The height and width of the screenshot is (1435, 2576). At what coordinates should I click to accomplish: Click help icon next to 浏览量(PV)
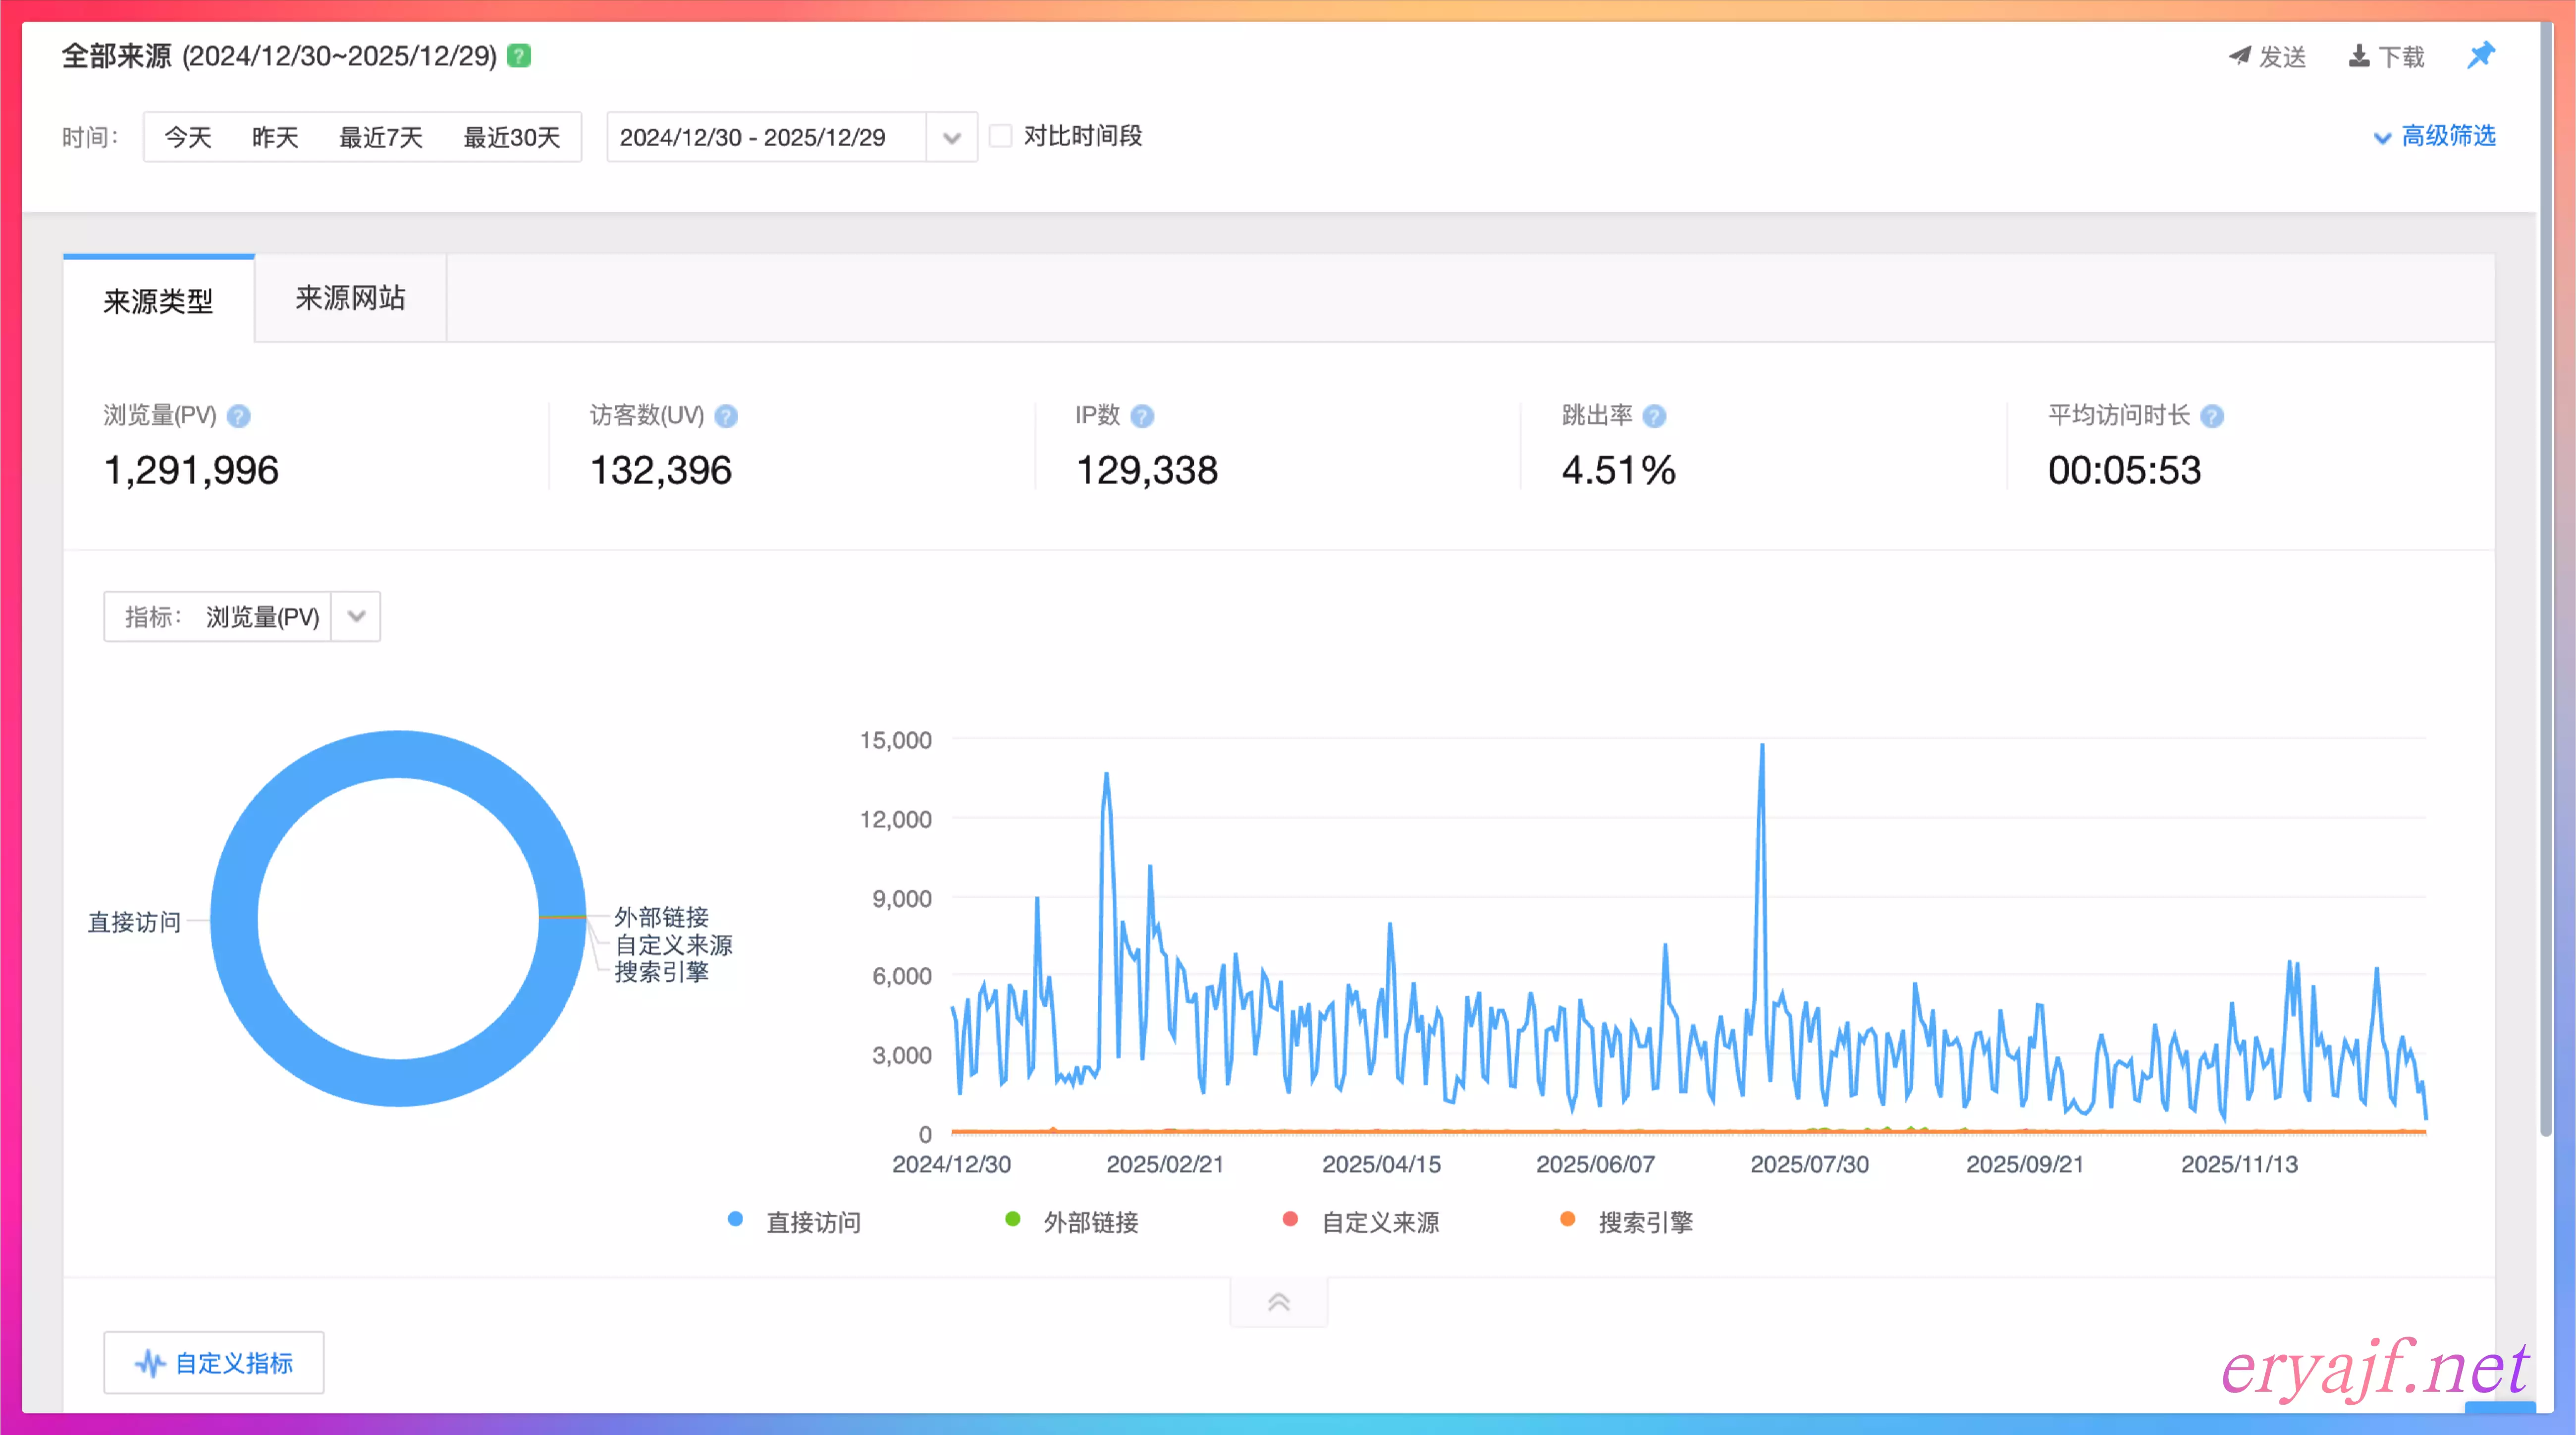(238, 416)
